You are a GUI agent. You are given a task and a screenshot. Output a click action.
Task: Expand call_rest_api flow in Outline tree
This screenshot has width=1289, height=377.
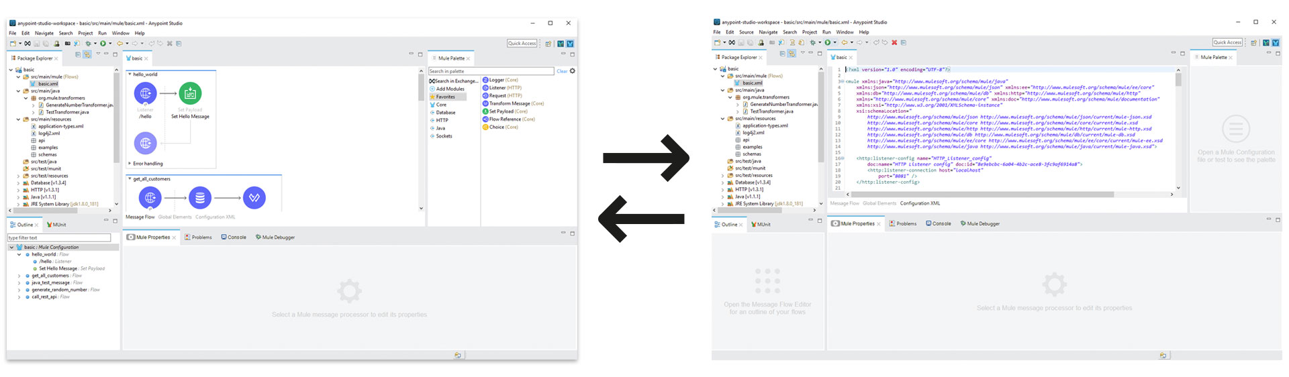(x=19, y=297)
